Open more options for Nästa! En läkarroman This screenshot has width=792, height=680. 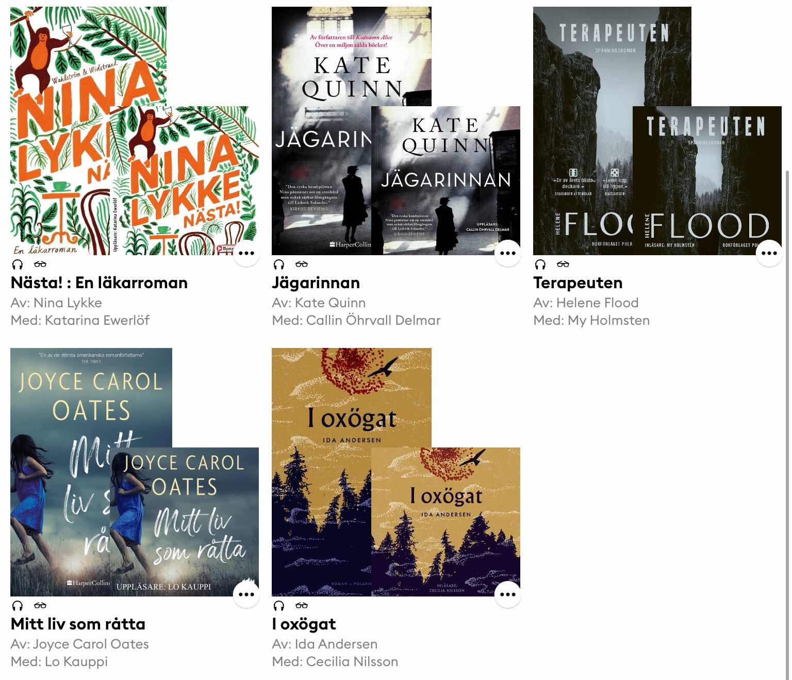pos(246,253)
